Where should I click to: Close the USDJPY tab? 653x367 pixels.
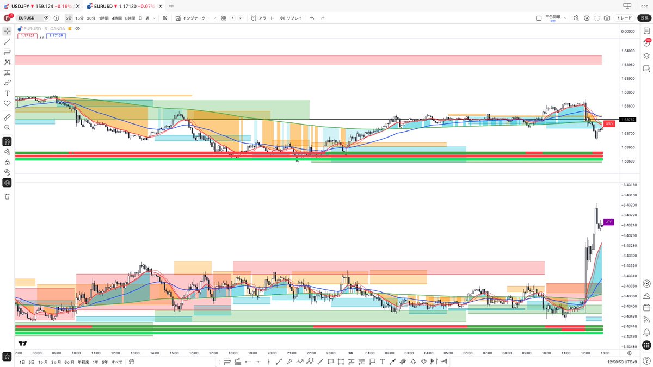[77, 6]
